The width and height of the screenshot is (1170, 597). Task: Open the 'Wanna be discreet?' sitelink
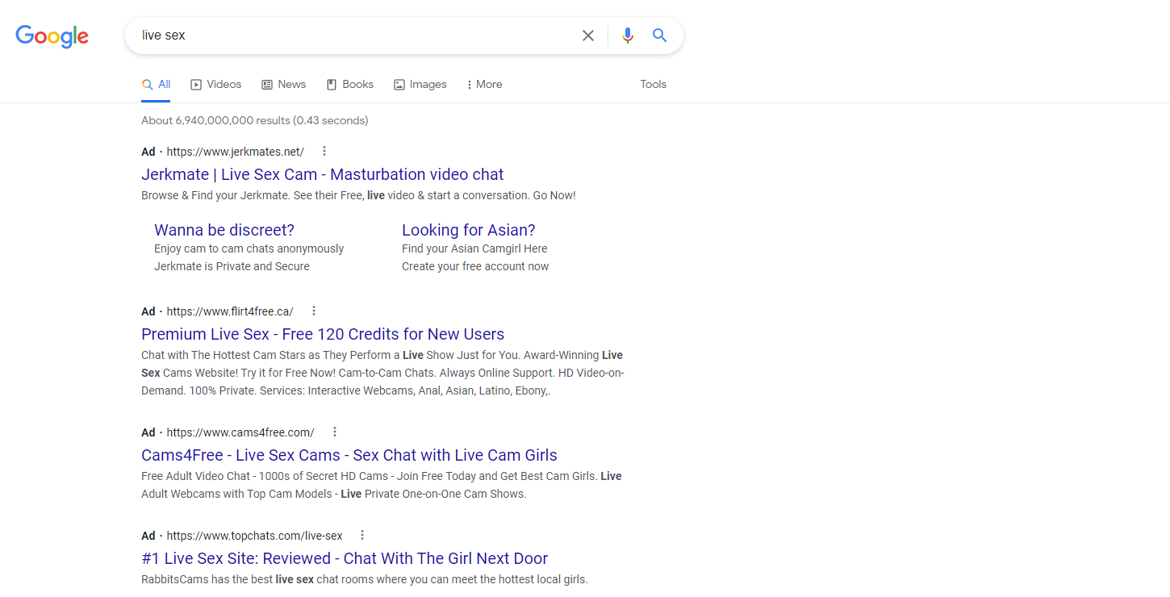tap(224, 230)
